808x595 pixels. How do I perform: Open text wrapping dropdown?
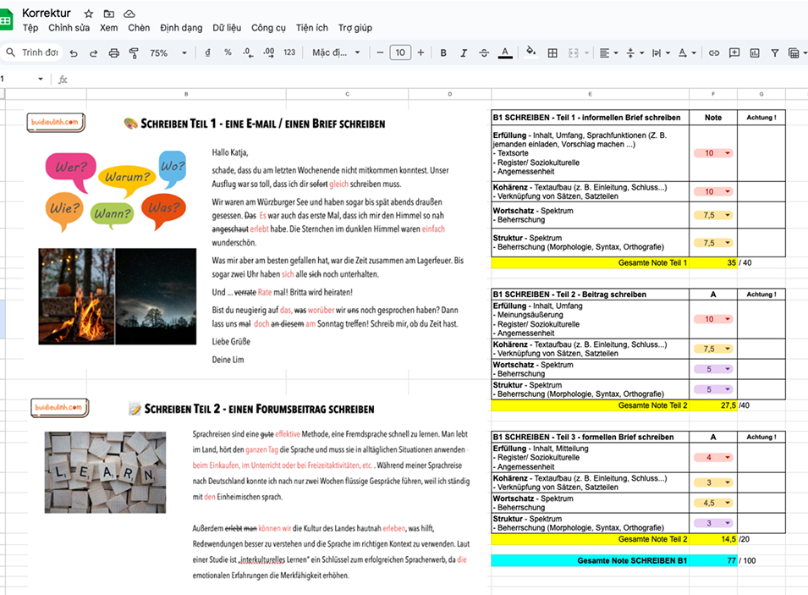(x=661, y=52)
